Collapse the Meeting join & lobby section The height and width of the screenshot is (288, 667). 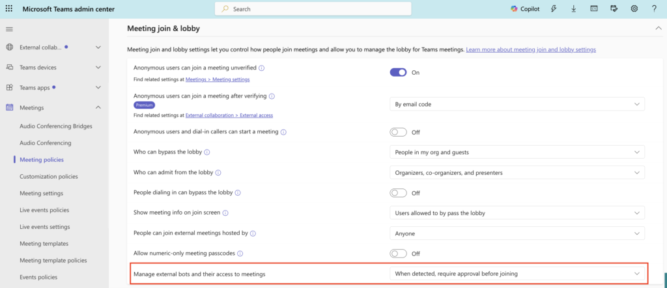coord(658,29)
